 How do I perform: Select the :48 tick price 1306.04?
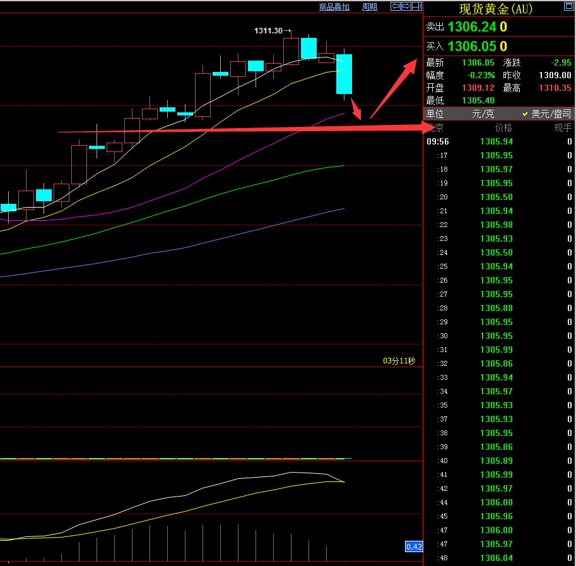[x=497, y=558]
